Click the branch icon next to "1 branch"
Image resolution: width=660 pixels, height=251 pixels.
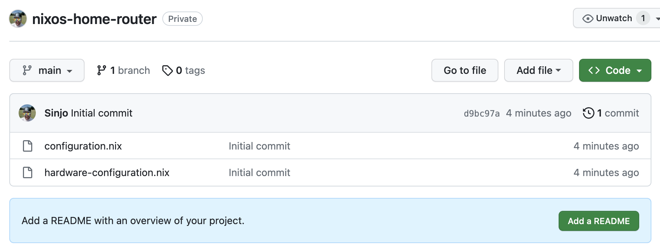[x=101, y=70]
